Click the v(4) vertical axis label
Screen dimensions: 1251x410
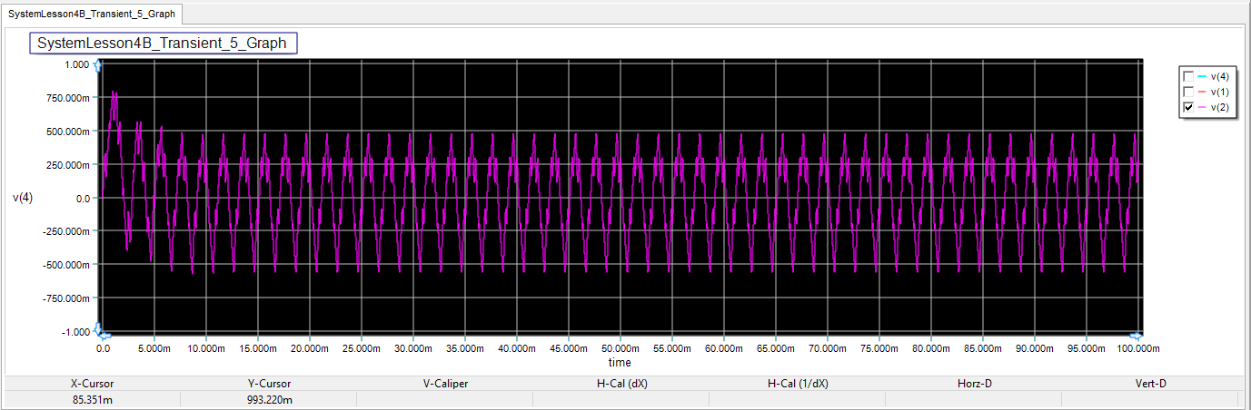[23, 198]
